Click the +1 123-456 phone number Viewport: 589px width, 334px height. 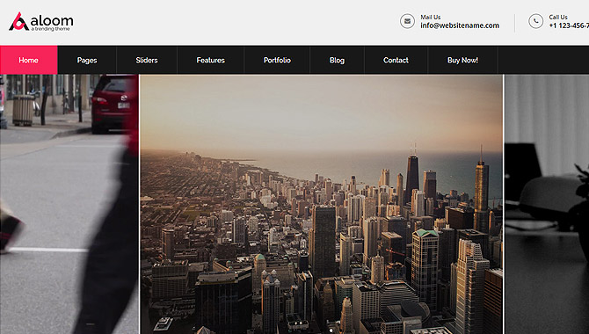pyautogui.click(x=569, y=25)
